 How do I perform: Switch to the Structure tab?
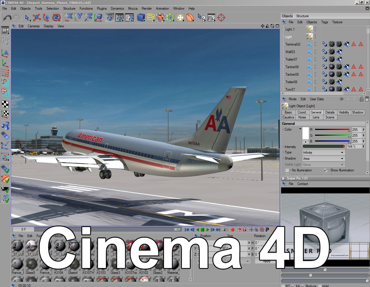pyautogui.click(x=302, y=16)
